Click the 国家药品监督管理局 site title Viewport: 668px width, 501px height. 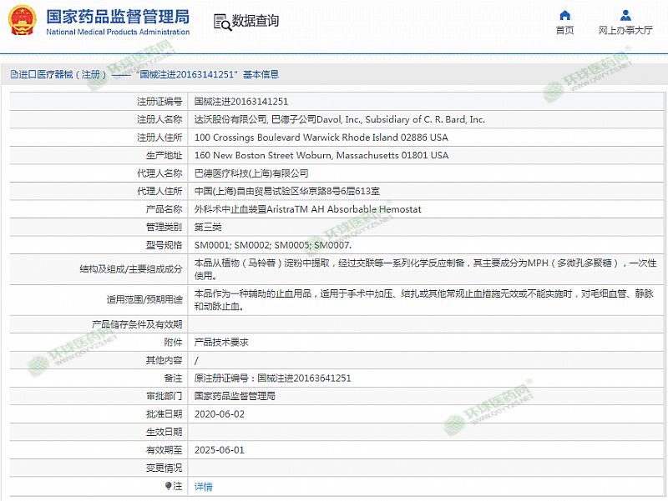coord(118,17)
